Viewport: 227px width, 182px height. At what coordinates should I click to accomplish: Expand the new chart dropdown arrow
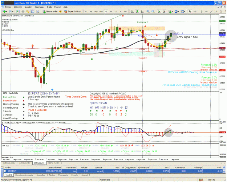[x=7, y=12]
